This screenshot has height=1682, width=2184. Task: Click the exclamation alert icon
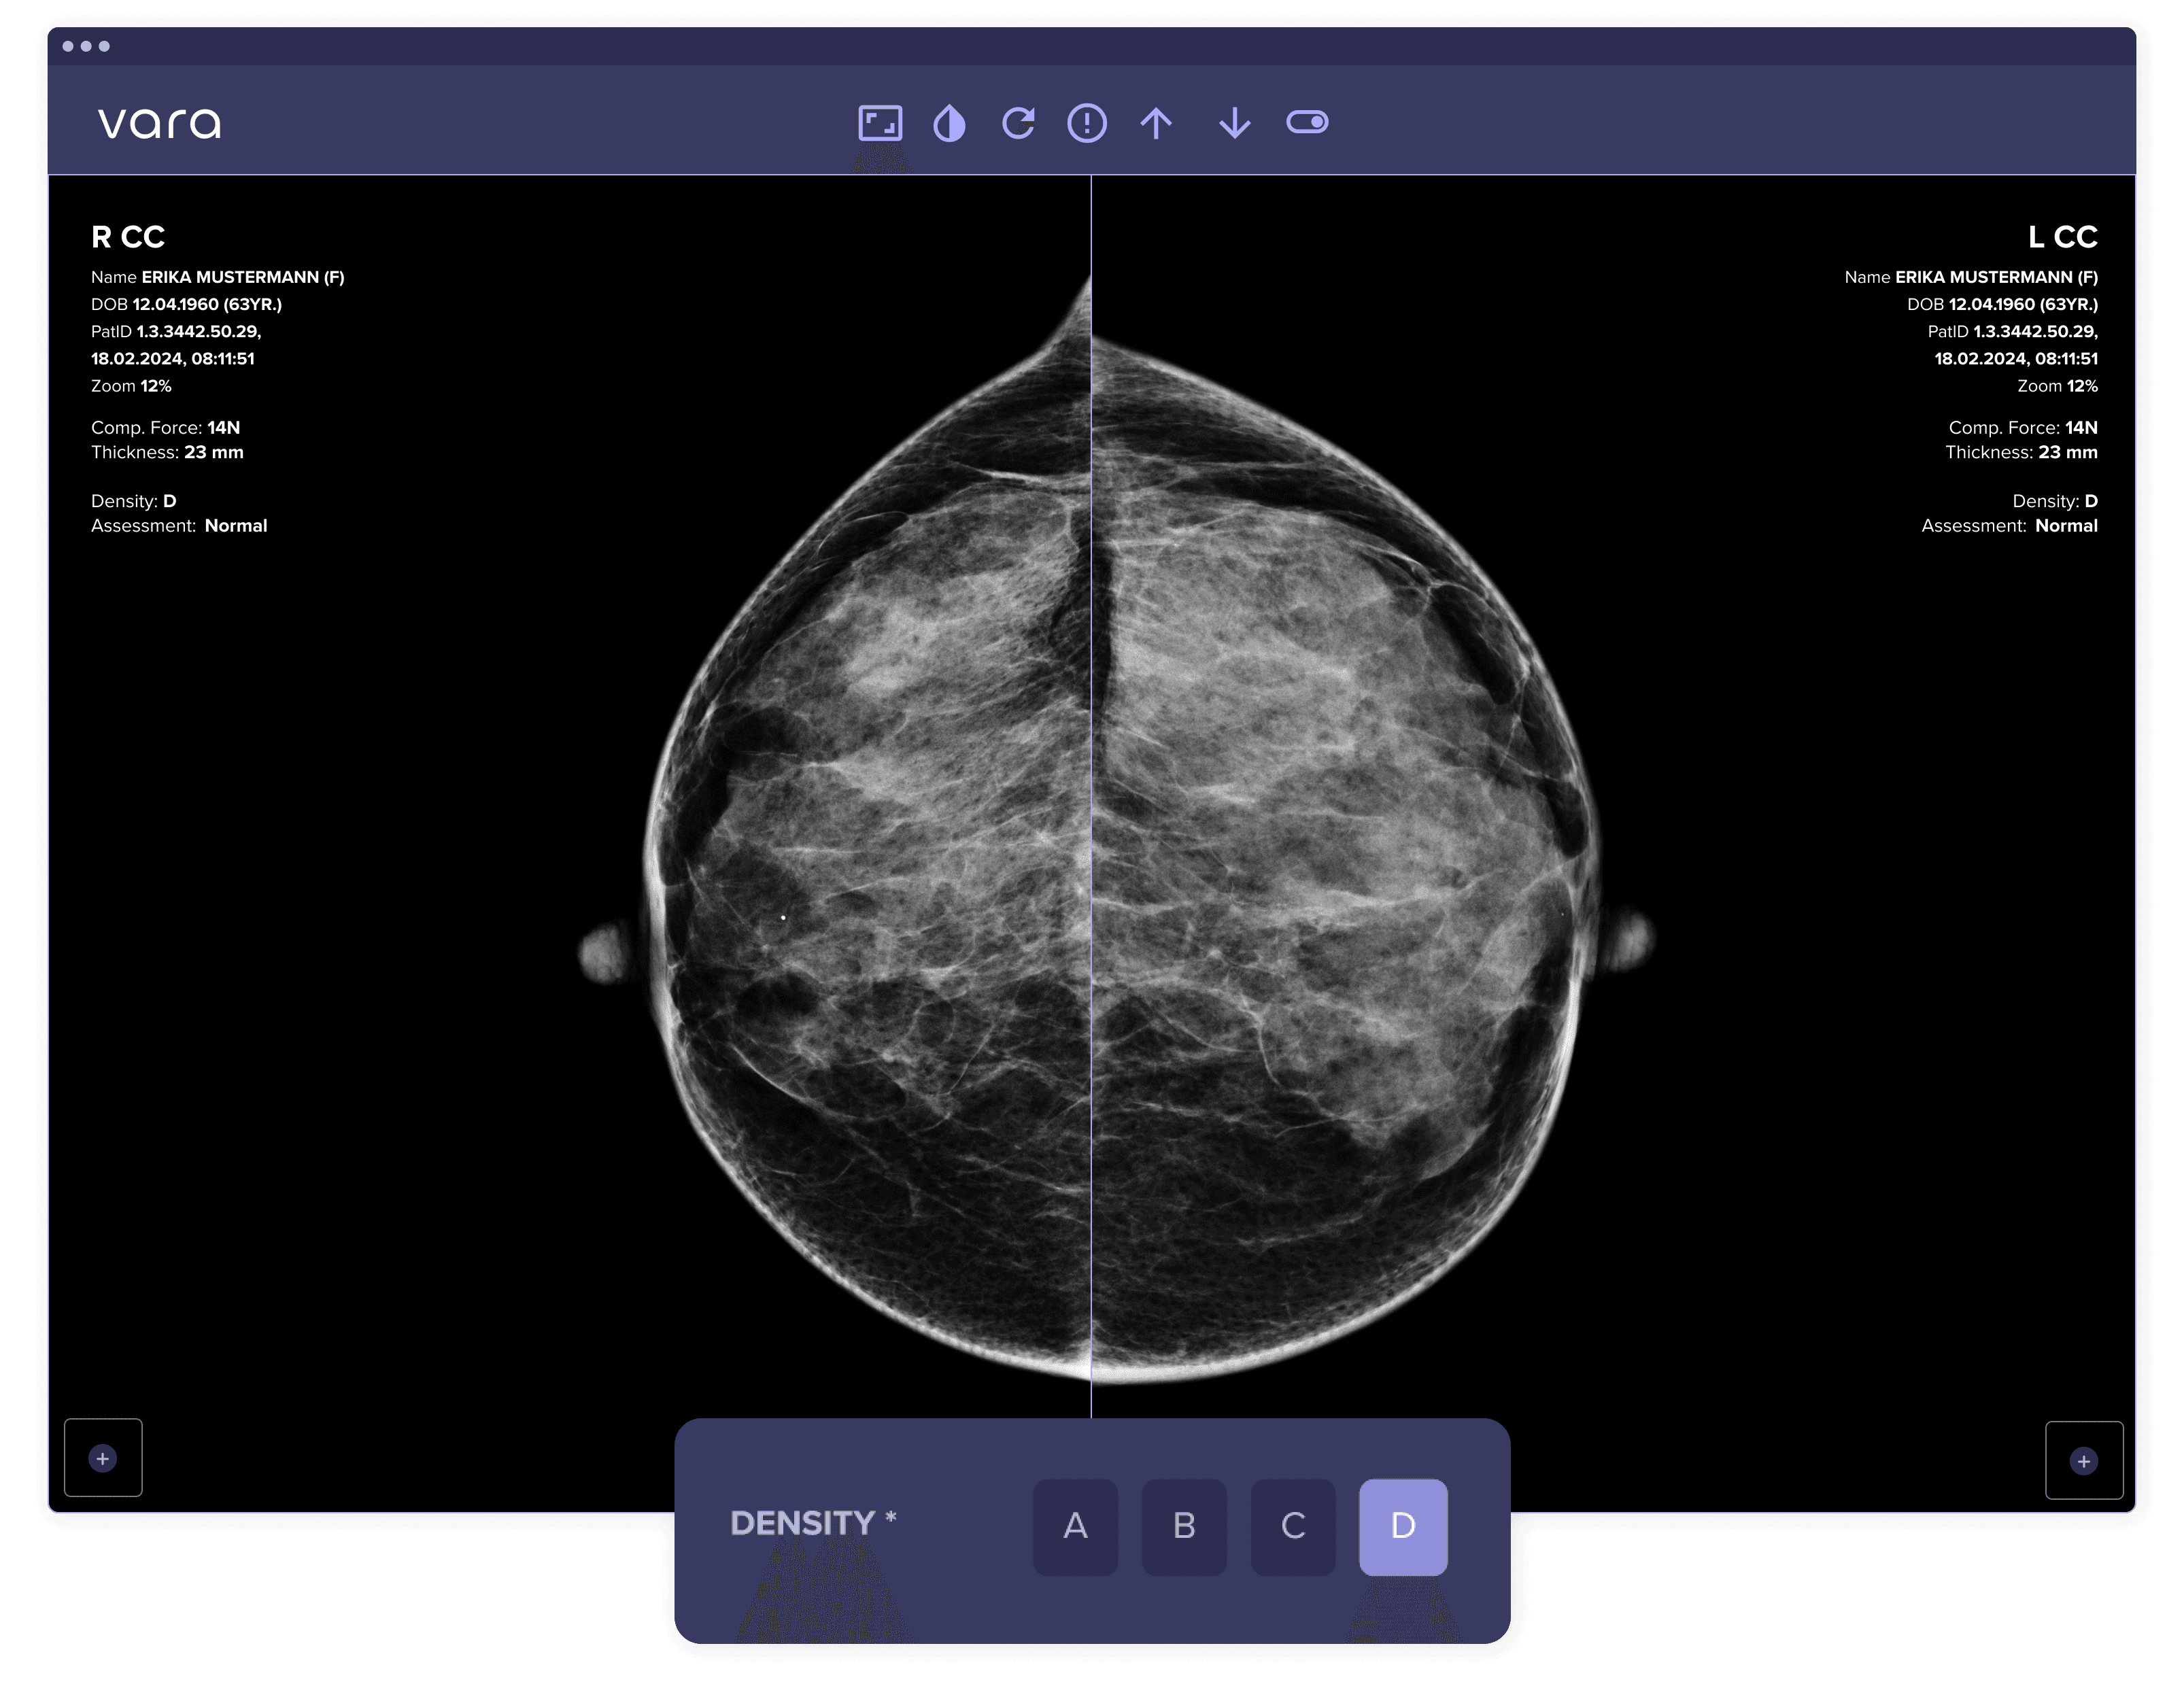pos(1087,123)
